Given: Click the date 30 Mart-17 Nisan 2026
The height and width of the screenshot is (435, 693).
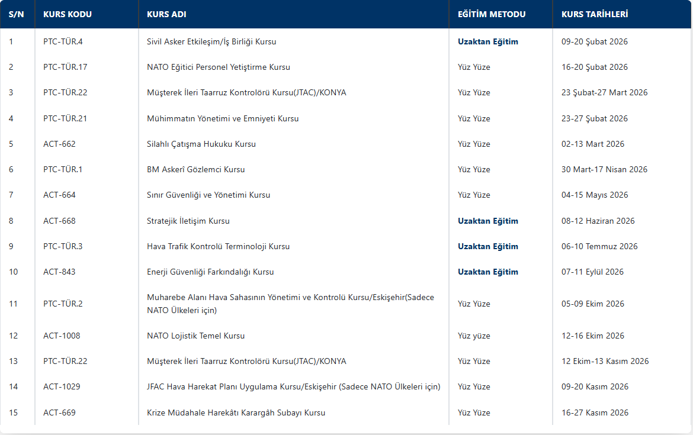Looking at the screenshot, I should 604,169.
